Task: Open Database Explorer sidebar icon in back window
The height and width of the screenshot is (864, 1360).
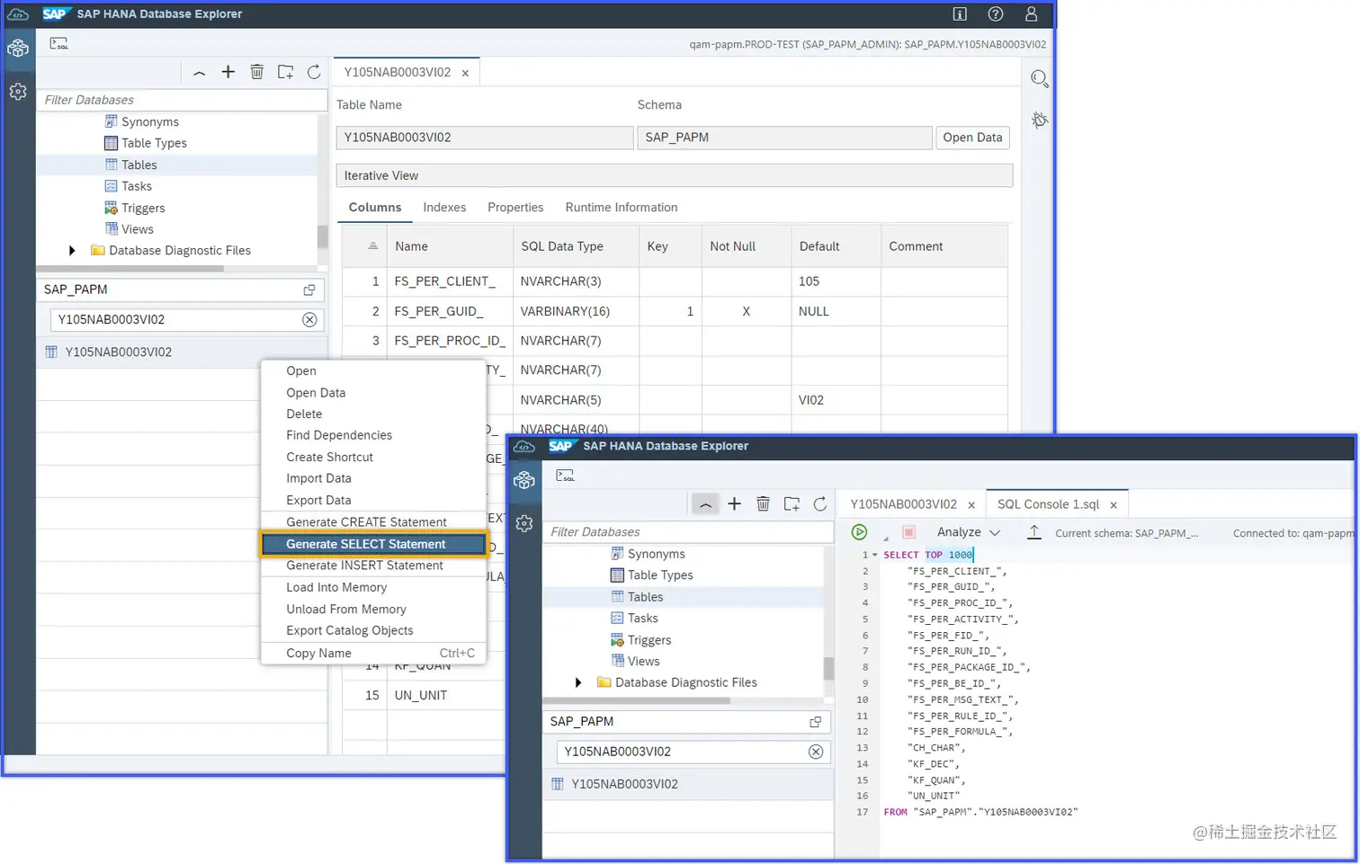Action: [x=18, y=49]
